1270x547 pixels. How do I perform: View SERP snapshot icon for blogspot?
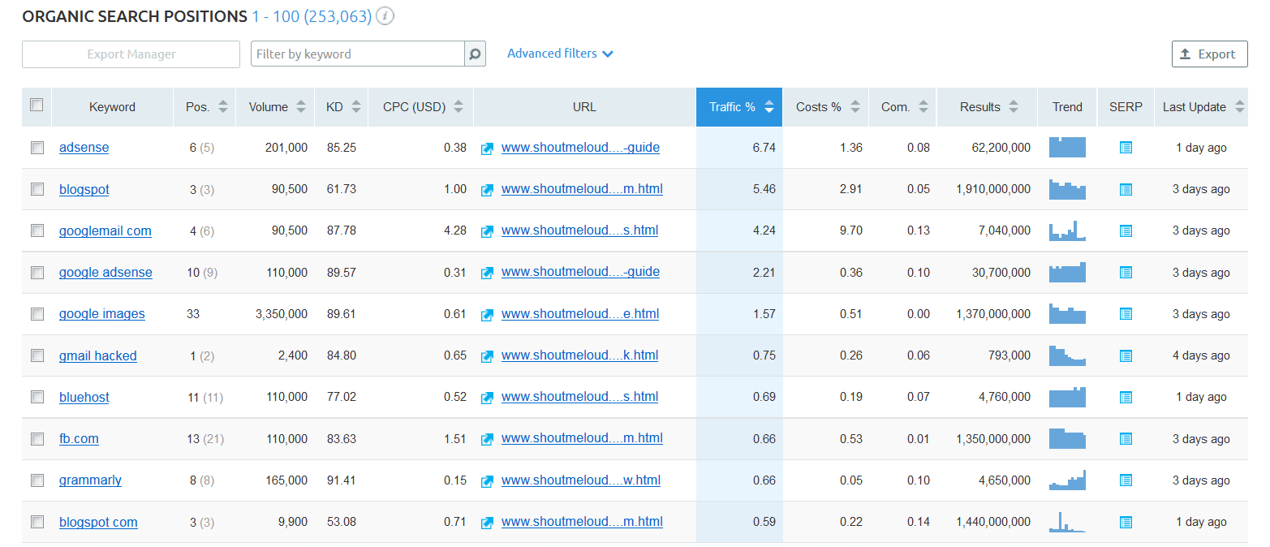[1126, 189]
